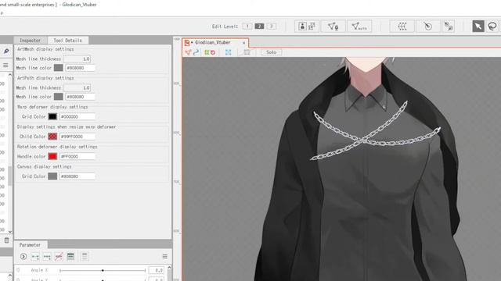Click the pink reset rotation canvas icon

213,52
